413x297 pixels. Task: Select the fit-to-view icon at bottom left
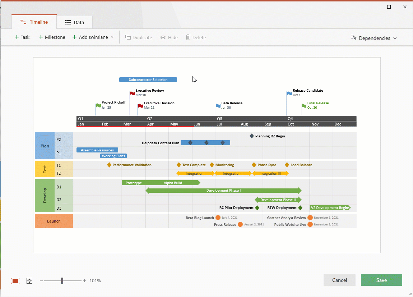pos(15,280)
